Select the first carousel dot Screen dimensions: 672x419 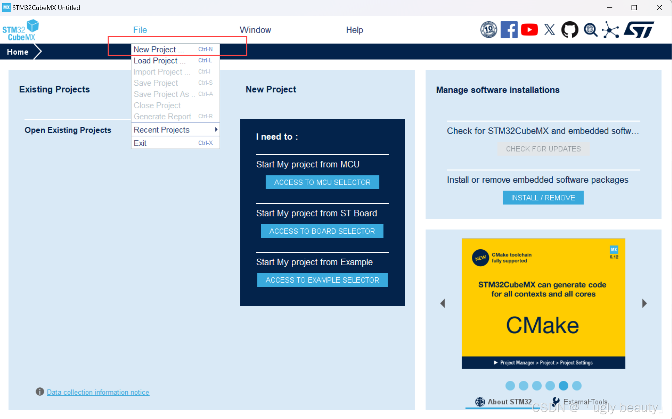(x=510, y=385)
